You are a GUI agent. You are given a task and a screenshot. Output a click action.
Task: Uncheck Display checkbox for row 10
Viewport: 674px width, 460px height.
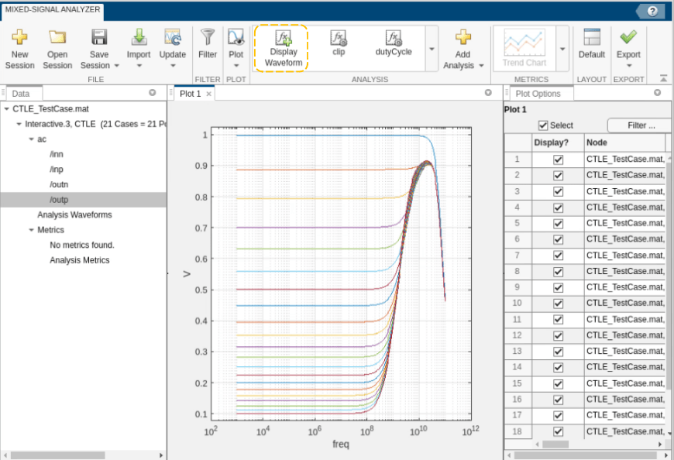558,303
